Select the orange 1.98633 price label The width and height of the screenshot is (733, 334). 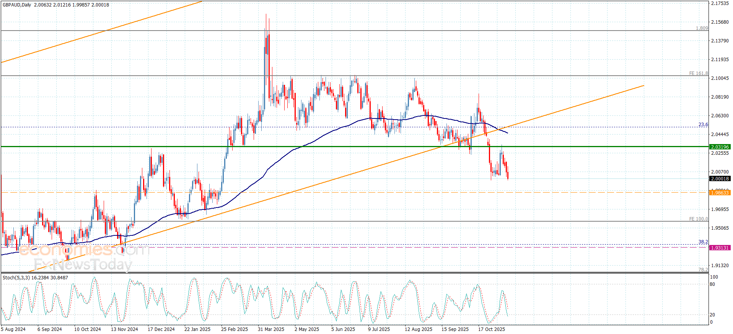click(x=720, y=193)
